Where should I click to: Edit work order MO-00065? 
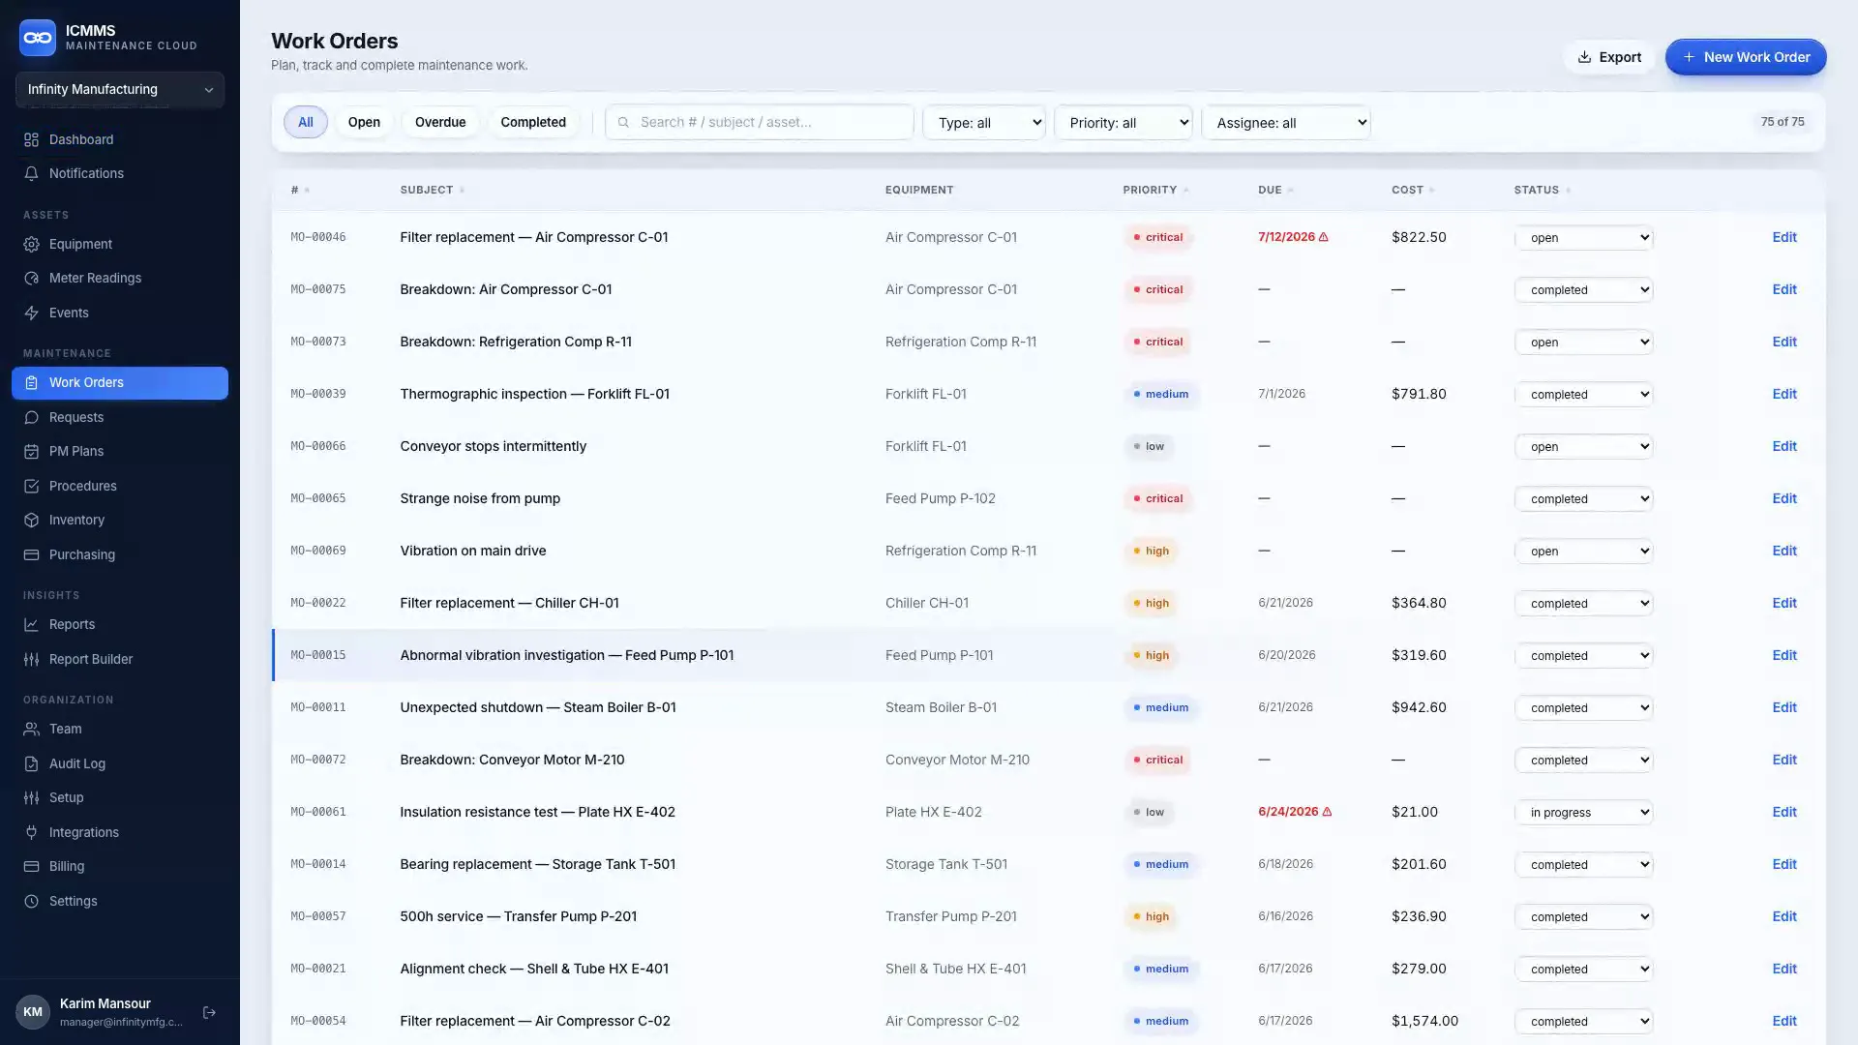(1783, 498)
